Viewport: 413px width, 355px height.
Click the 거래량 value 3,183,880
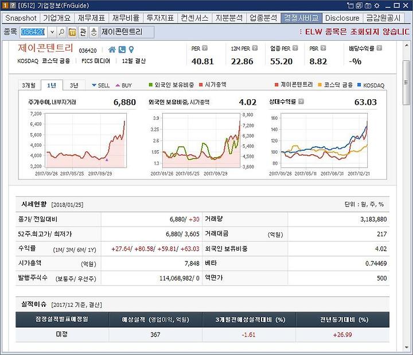[373, 219]
